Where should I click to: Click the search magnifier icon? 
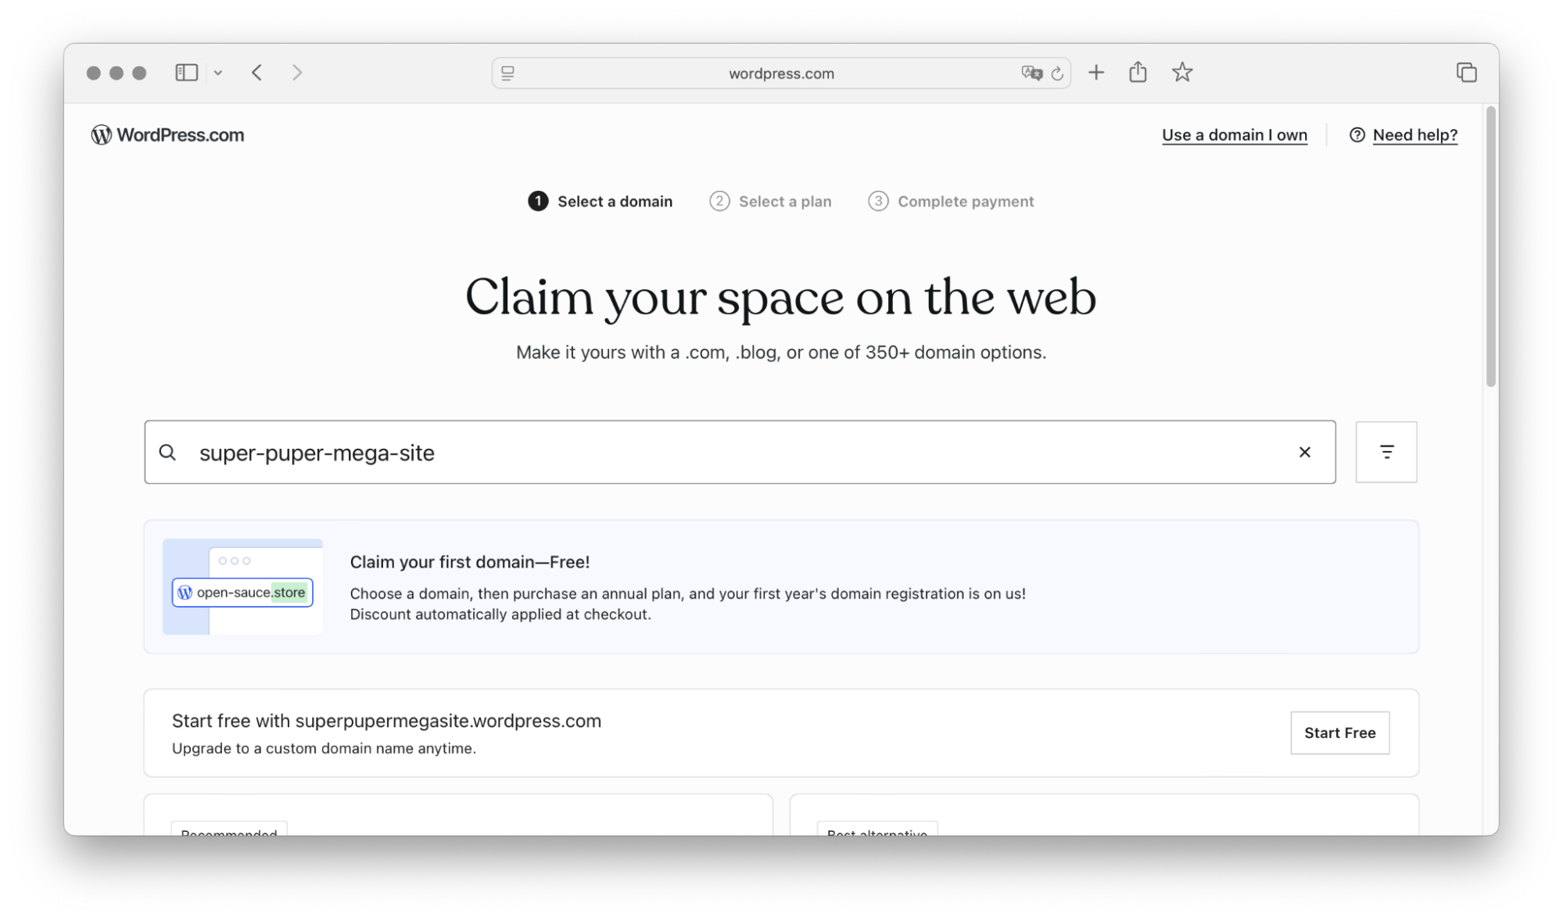point(167,452)
